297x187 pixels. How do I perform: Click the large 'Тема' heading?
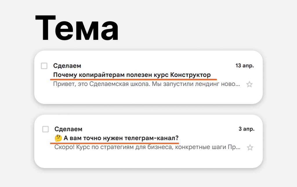[x=77, y=28]
